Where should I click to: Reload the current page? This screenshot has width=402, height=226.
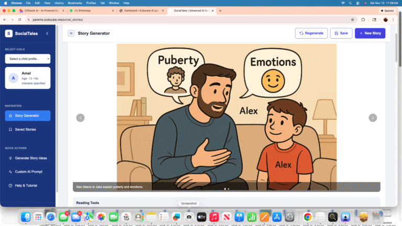19,20
